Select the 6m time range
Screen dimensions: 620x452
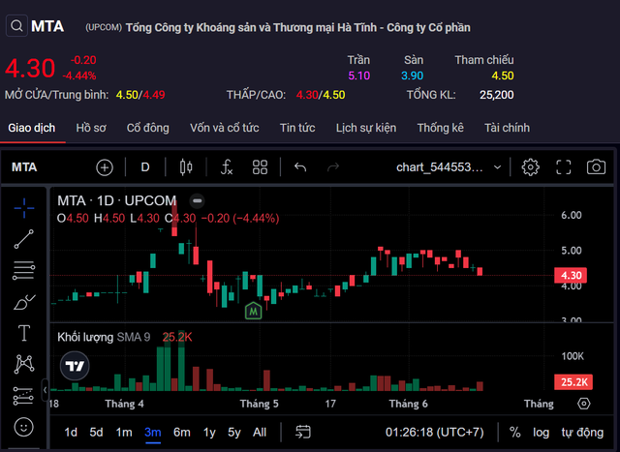pyautogui.click(x=181, y=432)
